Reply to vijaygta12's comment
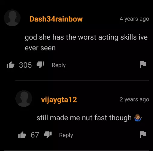This screenshot has width=153, height=151. (x=66, y=135)
